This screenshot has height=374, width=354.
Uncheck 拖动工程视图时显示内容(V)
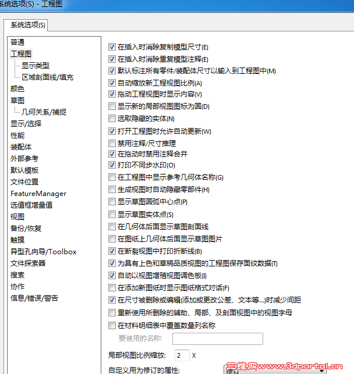[112, 94]
